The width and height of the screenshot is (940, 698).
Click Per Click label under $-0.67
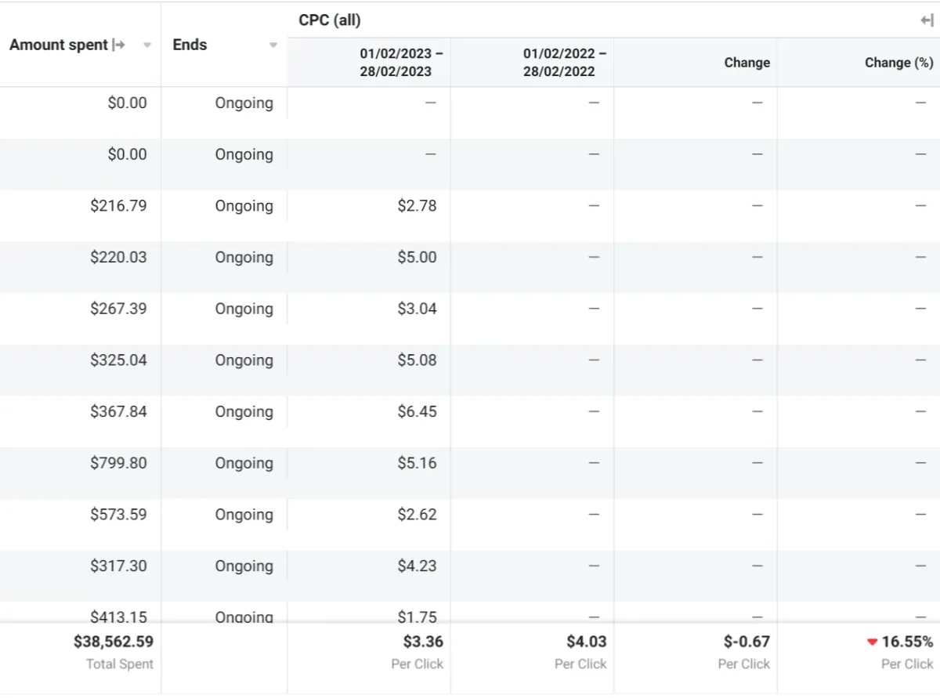[744, 664]
